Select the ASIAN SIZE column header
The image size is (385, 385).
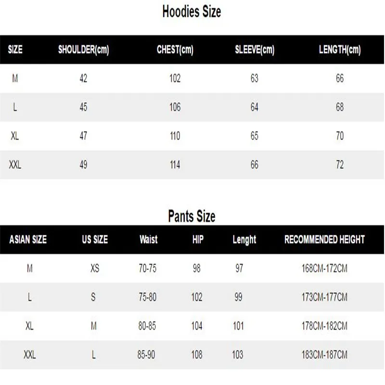28,239
